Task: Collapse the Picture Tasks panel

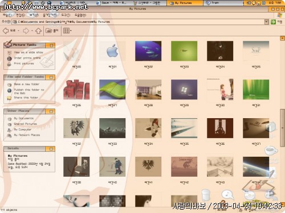Action: point(51,45)
